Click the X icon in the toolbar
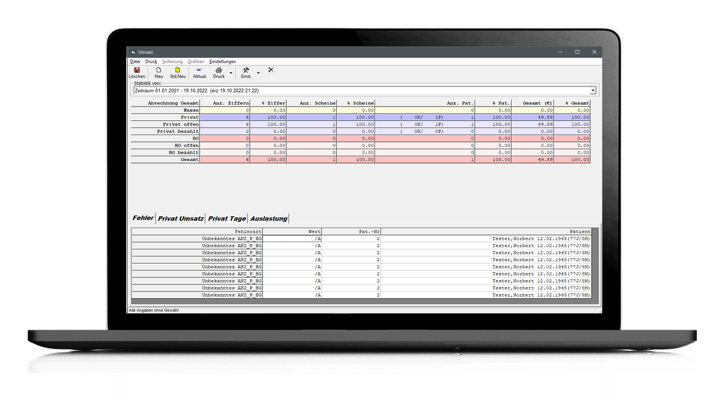The height and width of the screenshot is (410, 725). [x=271, y=70]
